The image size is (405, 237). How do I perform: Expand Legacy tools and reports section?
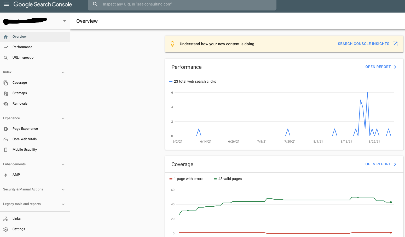point(63,204)
